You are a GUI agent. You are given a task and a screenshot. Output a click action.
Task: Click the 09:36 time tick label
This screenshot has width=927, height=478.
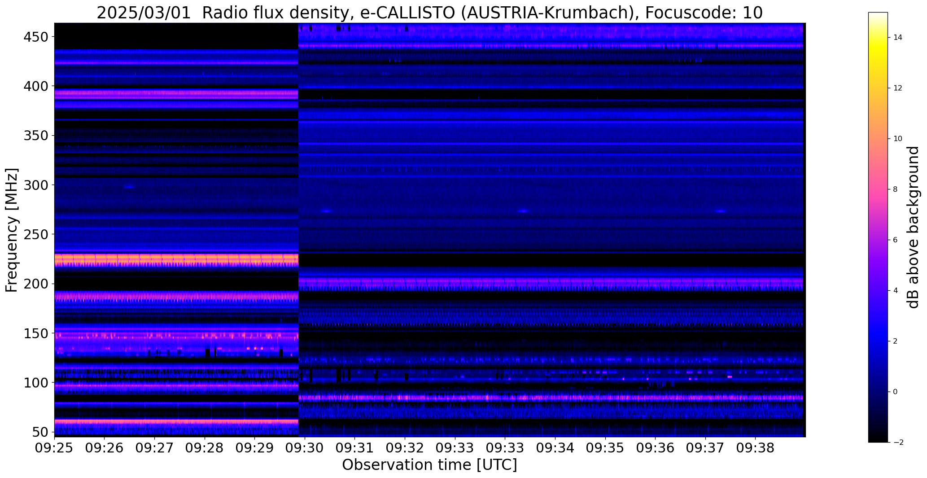[656, 448]
